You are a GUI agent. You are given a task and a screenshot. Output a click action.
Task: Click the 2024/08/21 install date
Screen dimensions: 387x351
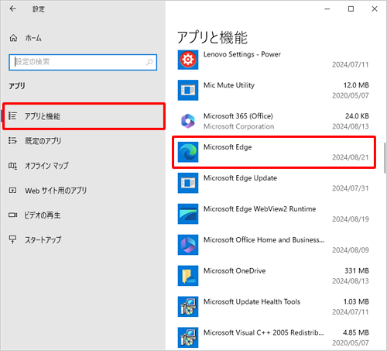coord(351,157)
